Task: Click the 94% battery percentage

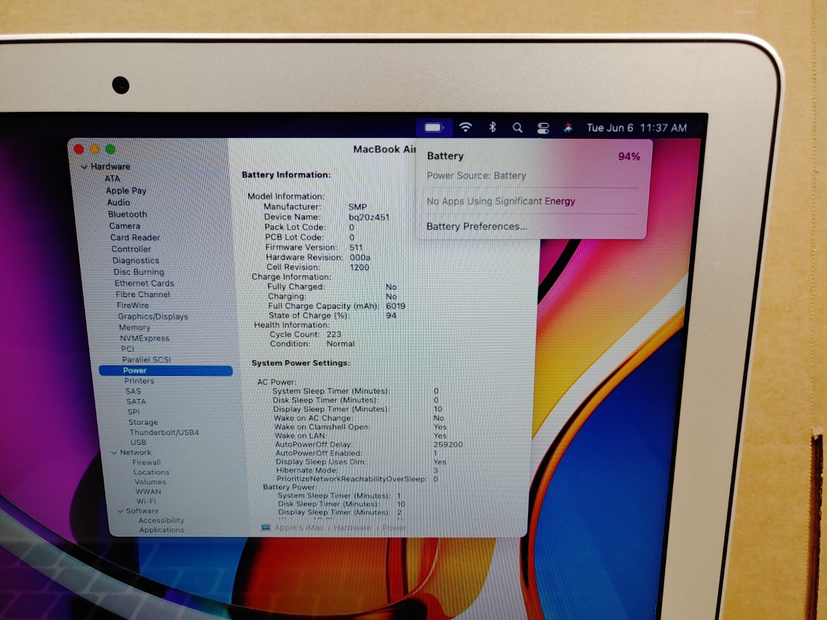Action: [629, 157]
